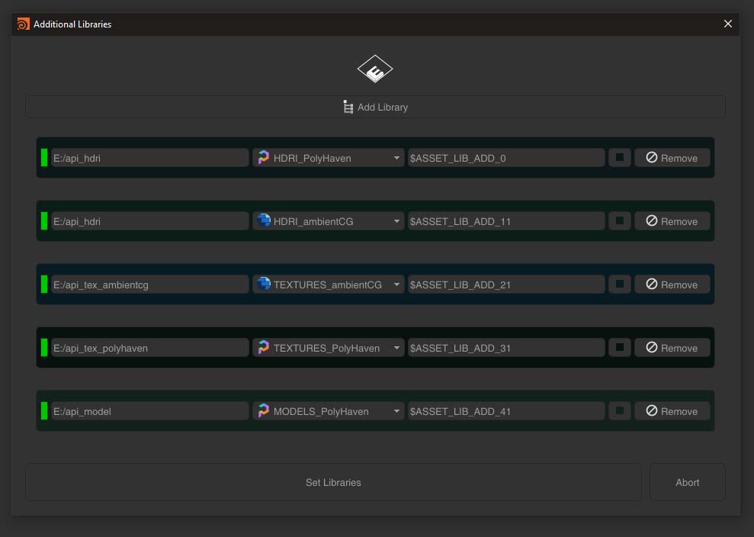Click the ambientCG icon beside TEXTURES_ambientCG

tap(264, 285)
